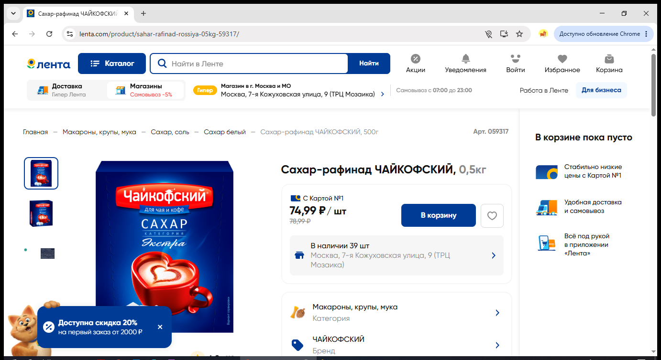The width and height of the screenshot is (661, 360).
Task: Open the Избранное favorites list
Action: (562, 64)
